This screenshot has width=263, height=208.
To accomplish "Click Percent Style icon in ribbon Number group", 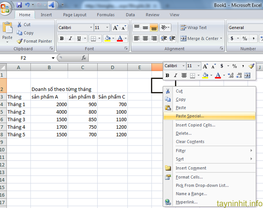I will 244,39.
